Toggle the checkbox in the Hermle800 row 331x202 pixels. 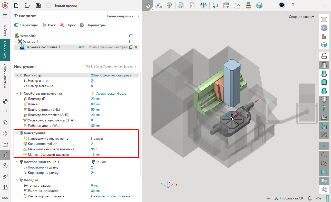pyautogui.click(x=131, y=36)
